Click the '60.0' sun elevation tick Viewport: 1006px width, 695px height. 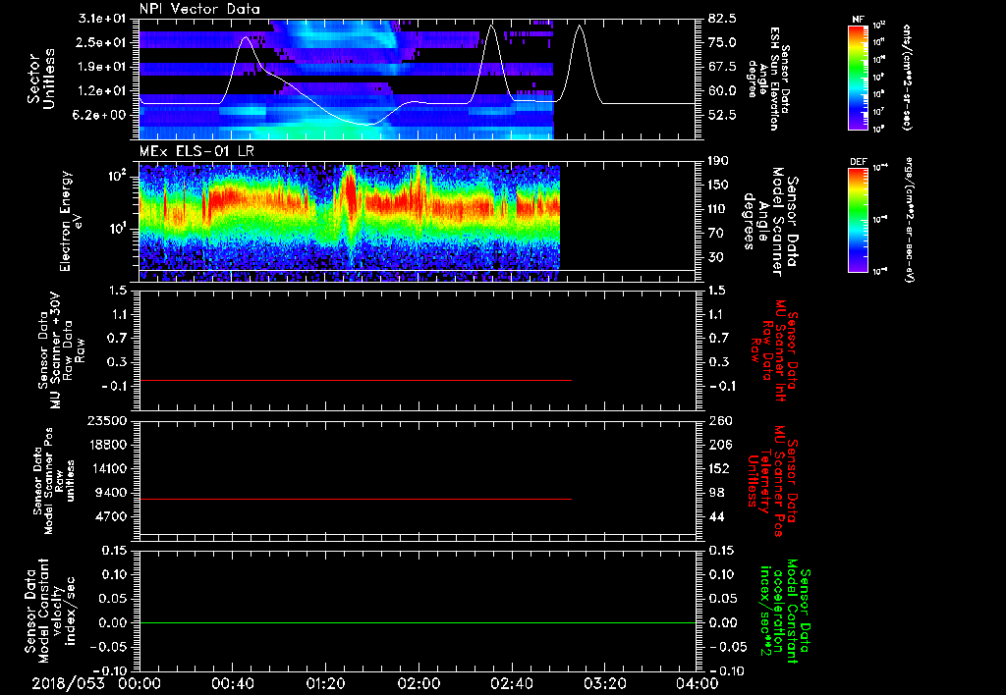(x=722, y=91)
